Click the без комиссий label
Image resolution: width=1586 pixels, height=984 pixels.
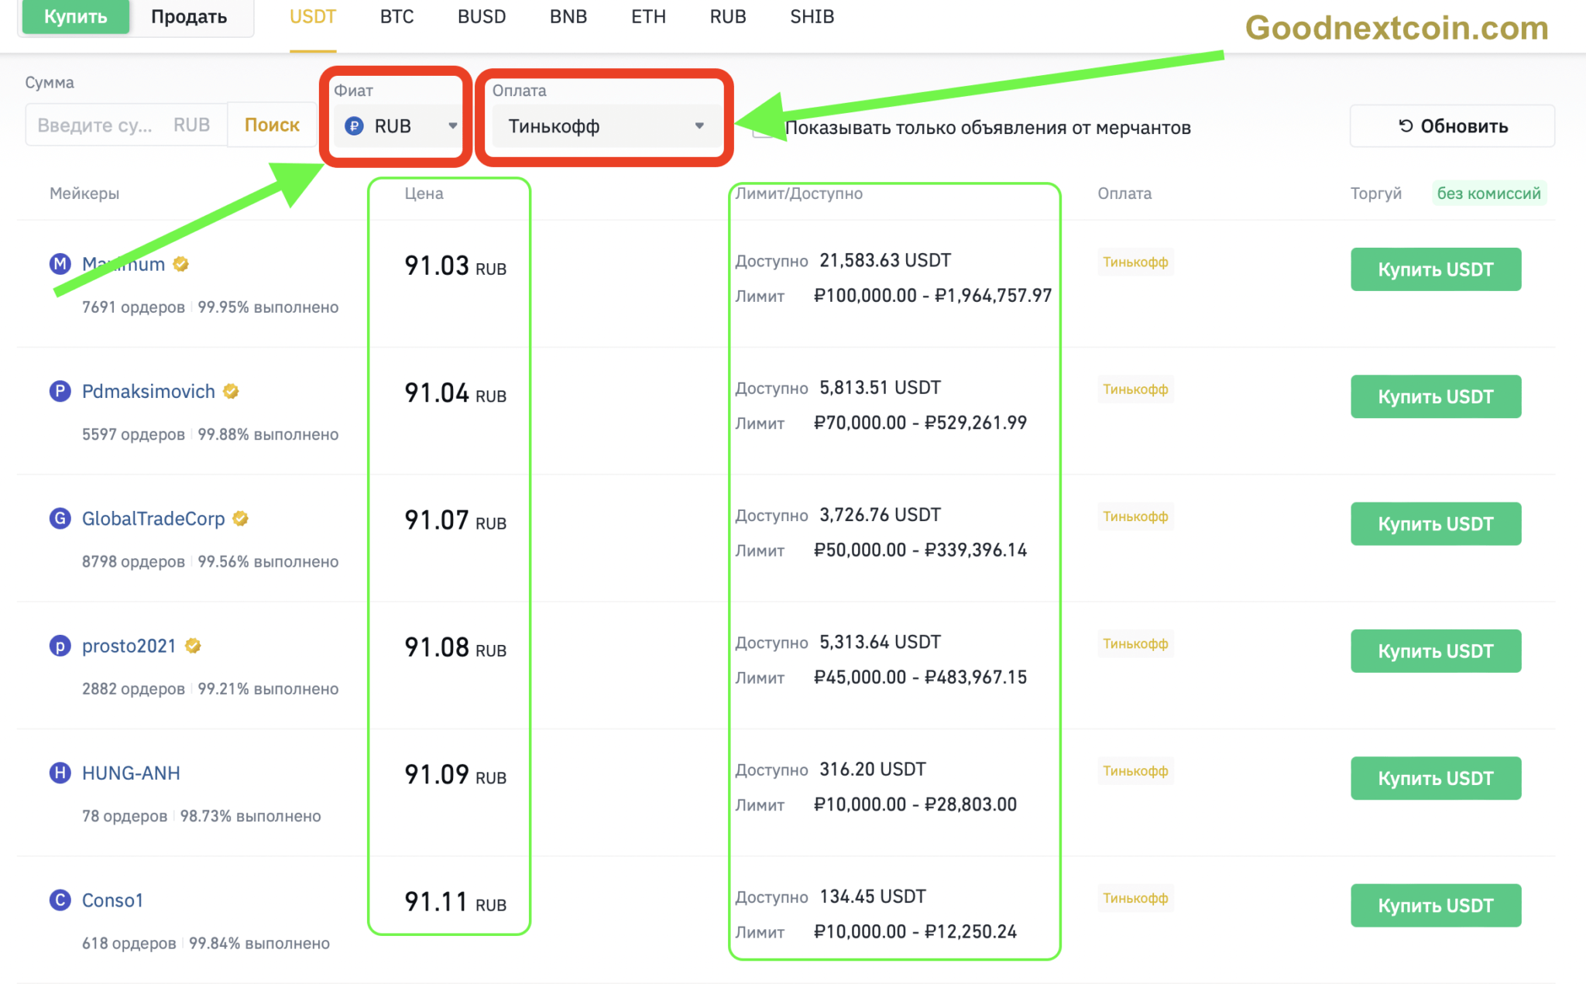[1489, 193]
